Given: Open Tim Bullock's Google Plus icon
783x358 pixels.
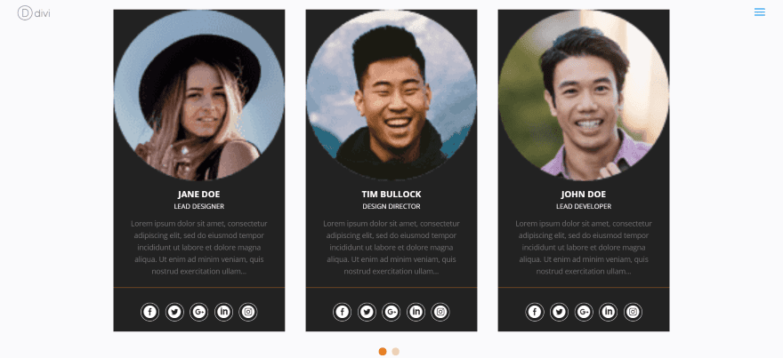Looking at the screenshot, I should click(x=391, y=312).
